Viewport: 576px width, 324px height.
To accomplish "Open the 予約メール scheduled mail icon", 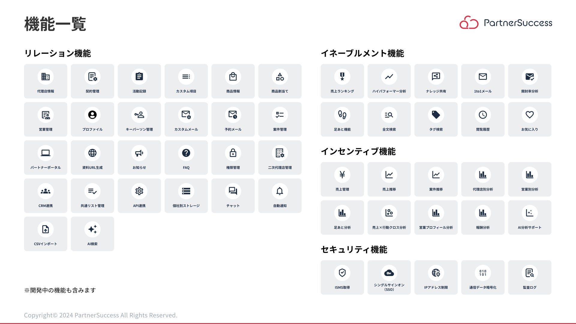I will point(233,115).
